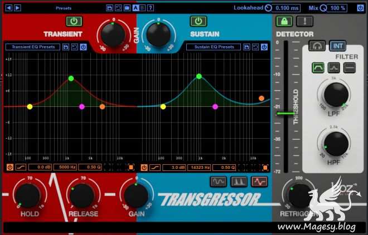Toggle Sustain EQ band power icon
This screenshot has height=235, width=368.
click(144, 168)
